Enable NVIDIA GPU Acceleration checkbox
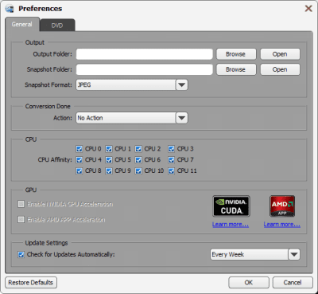Image resolution: width=318 pixels, height=294 pixels. tap(21, 204)
